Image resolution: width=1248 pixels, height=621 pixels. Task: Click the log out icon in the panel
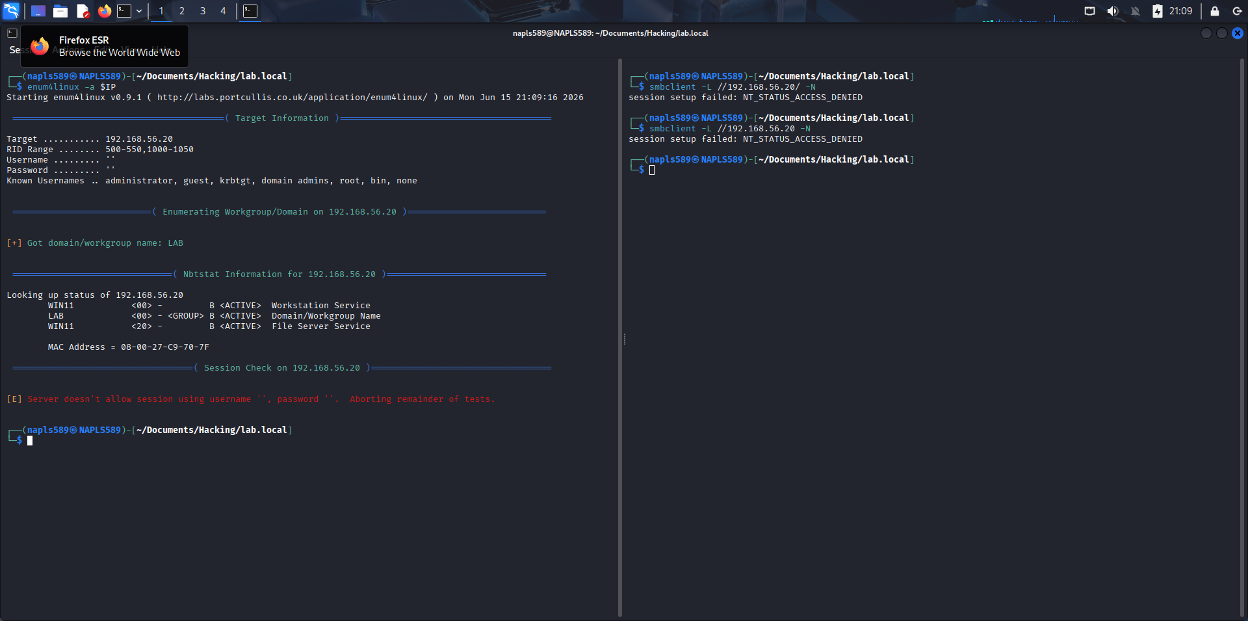tap(1237, 11)
